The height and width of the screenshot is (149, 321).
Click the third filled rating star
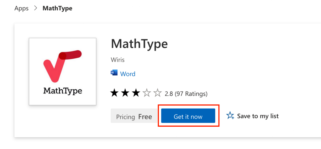(136, 93)
